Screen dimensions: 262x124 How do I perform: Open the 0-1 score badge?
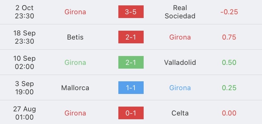click(x=131, y=113)
